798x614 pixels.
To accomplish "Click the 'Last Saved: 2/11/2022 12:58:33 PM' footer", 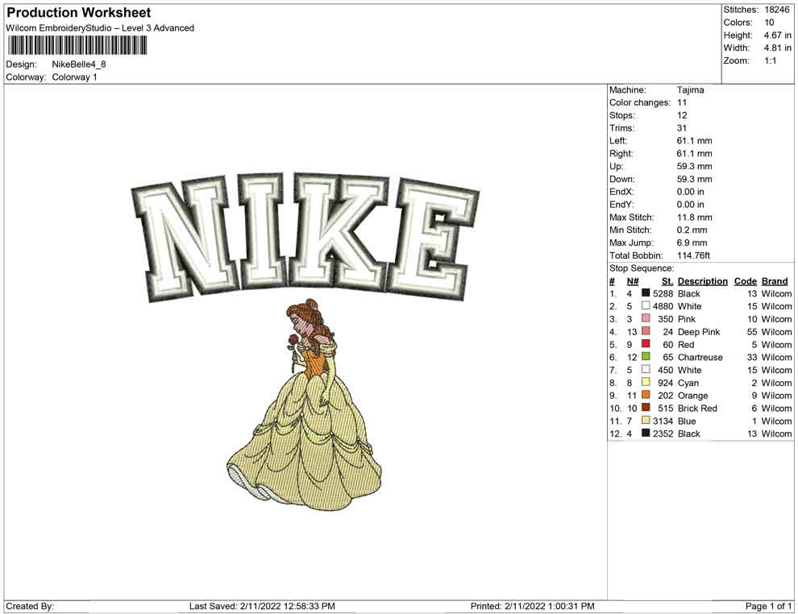I will (262, 606).
